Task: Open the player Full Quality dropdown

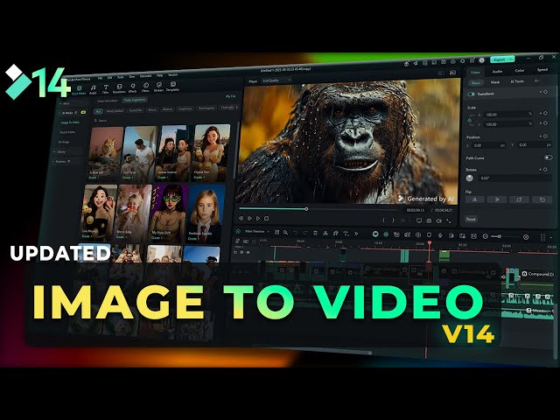Action: [276, 80]
